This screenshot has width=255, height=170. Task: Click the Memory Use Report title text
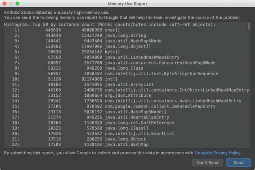point(127,4)
